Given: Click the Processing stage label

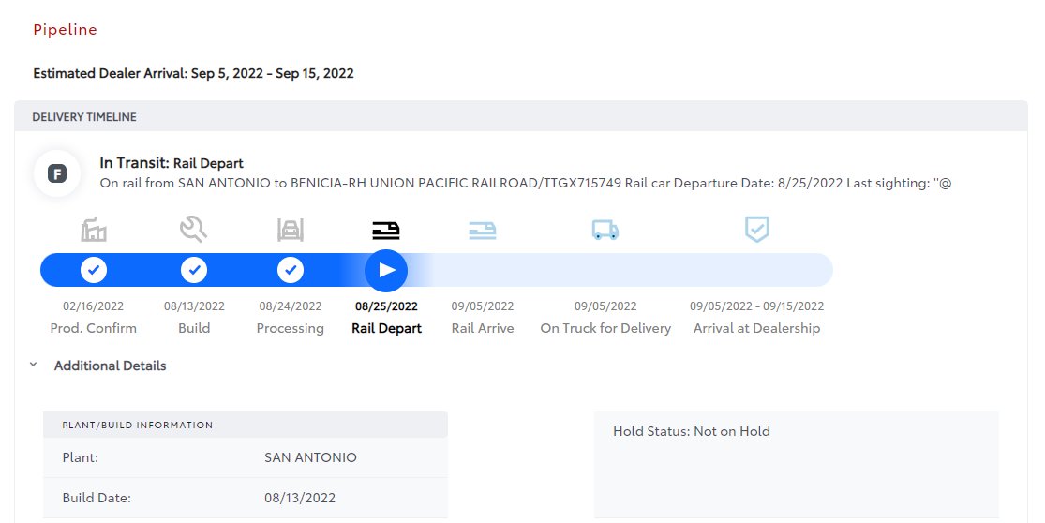Looking at the screenshot, I should [x=291, y=329].
